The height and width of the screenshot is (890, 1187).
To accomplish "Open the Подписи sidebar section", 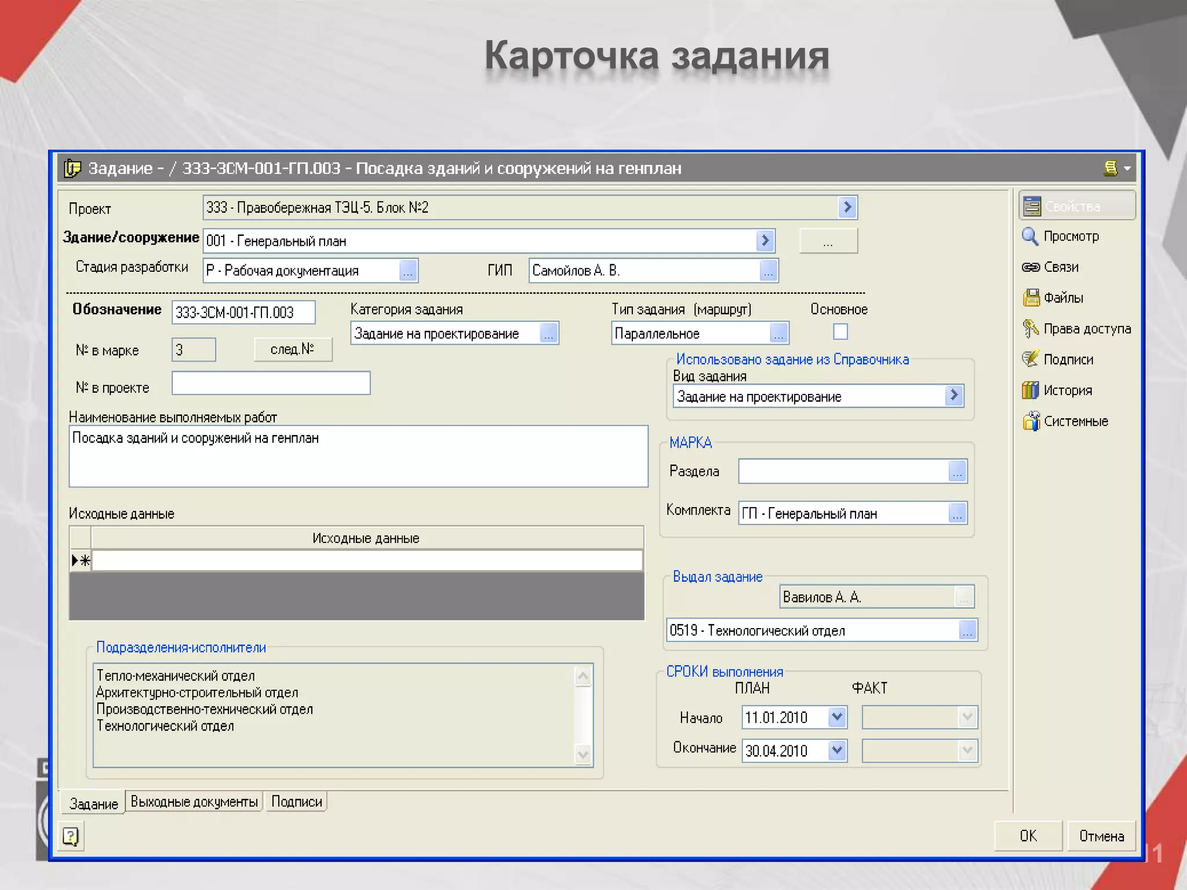I will pos(1058,359).
